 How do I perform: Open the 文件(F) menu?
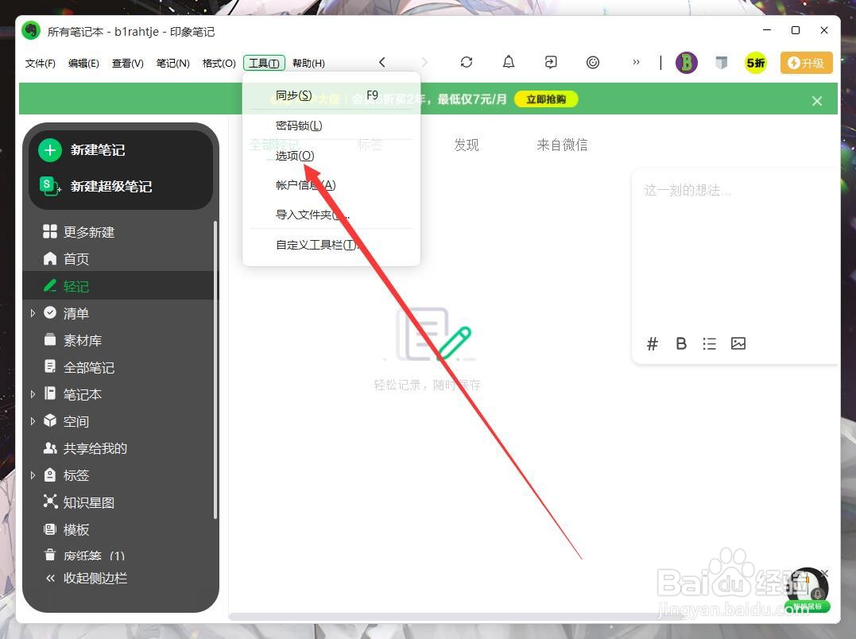click(x=41, y=64)
